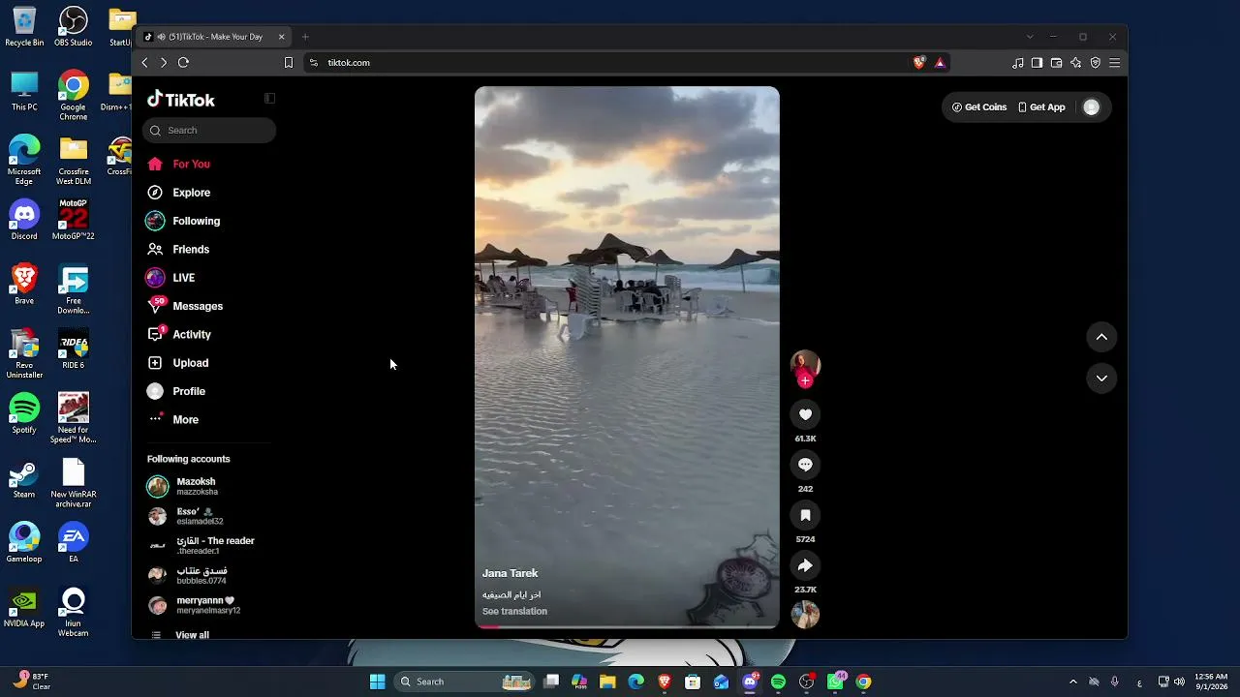Reload the TikTok page
This screenshot has width=1240, height=697.
coord(183,63)
